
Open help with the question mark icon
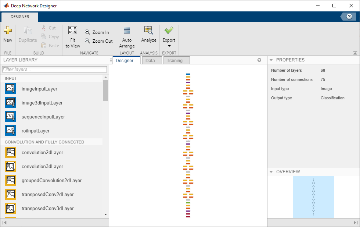pyautogui.click(x=349, y=17)
